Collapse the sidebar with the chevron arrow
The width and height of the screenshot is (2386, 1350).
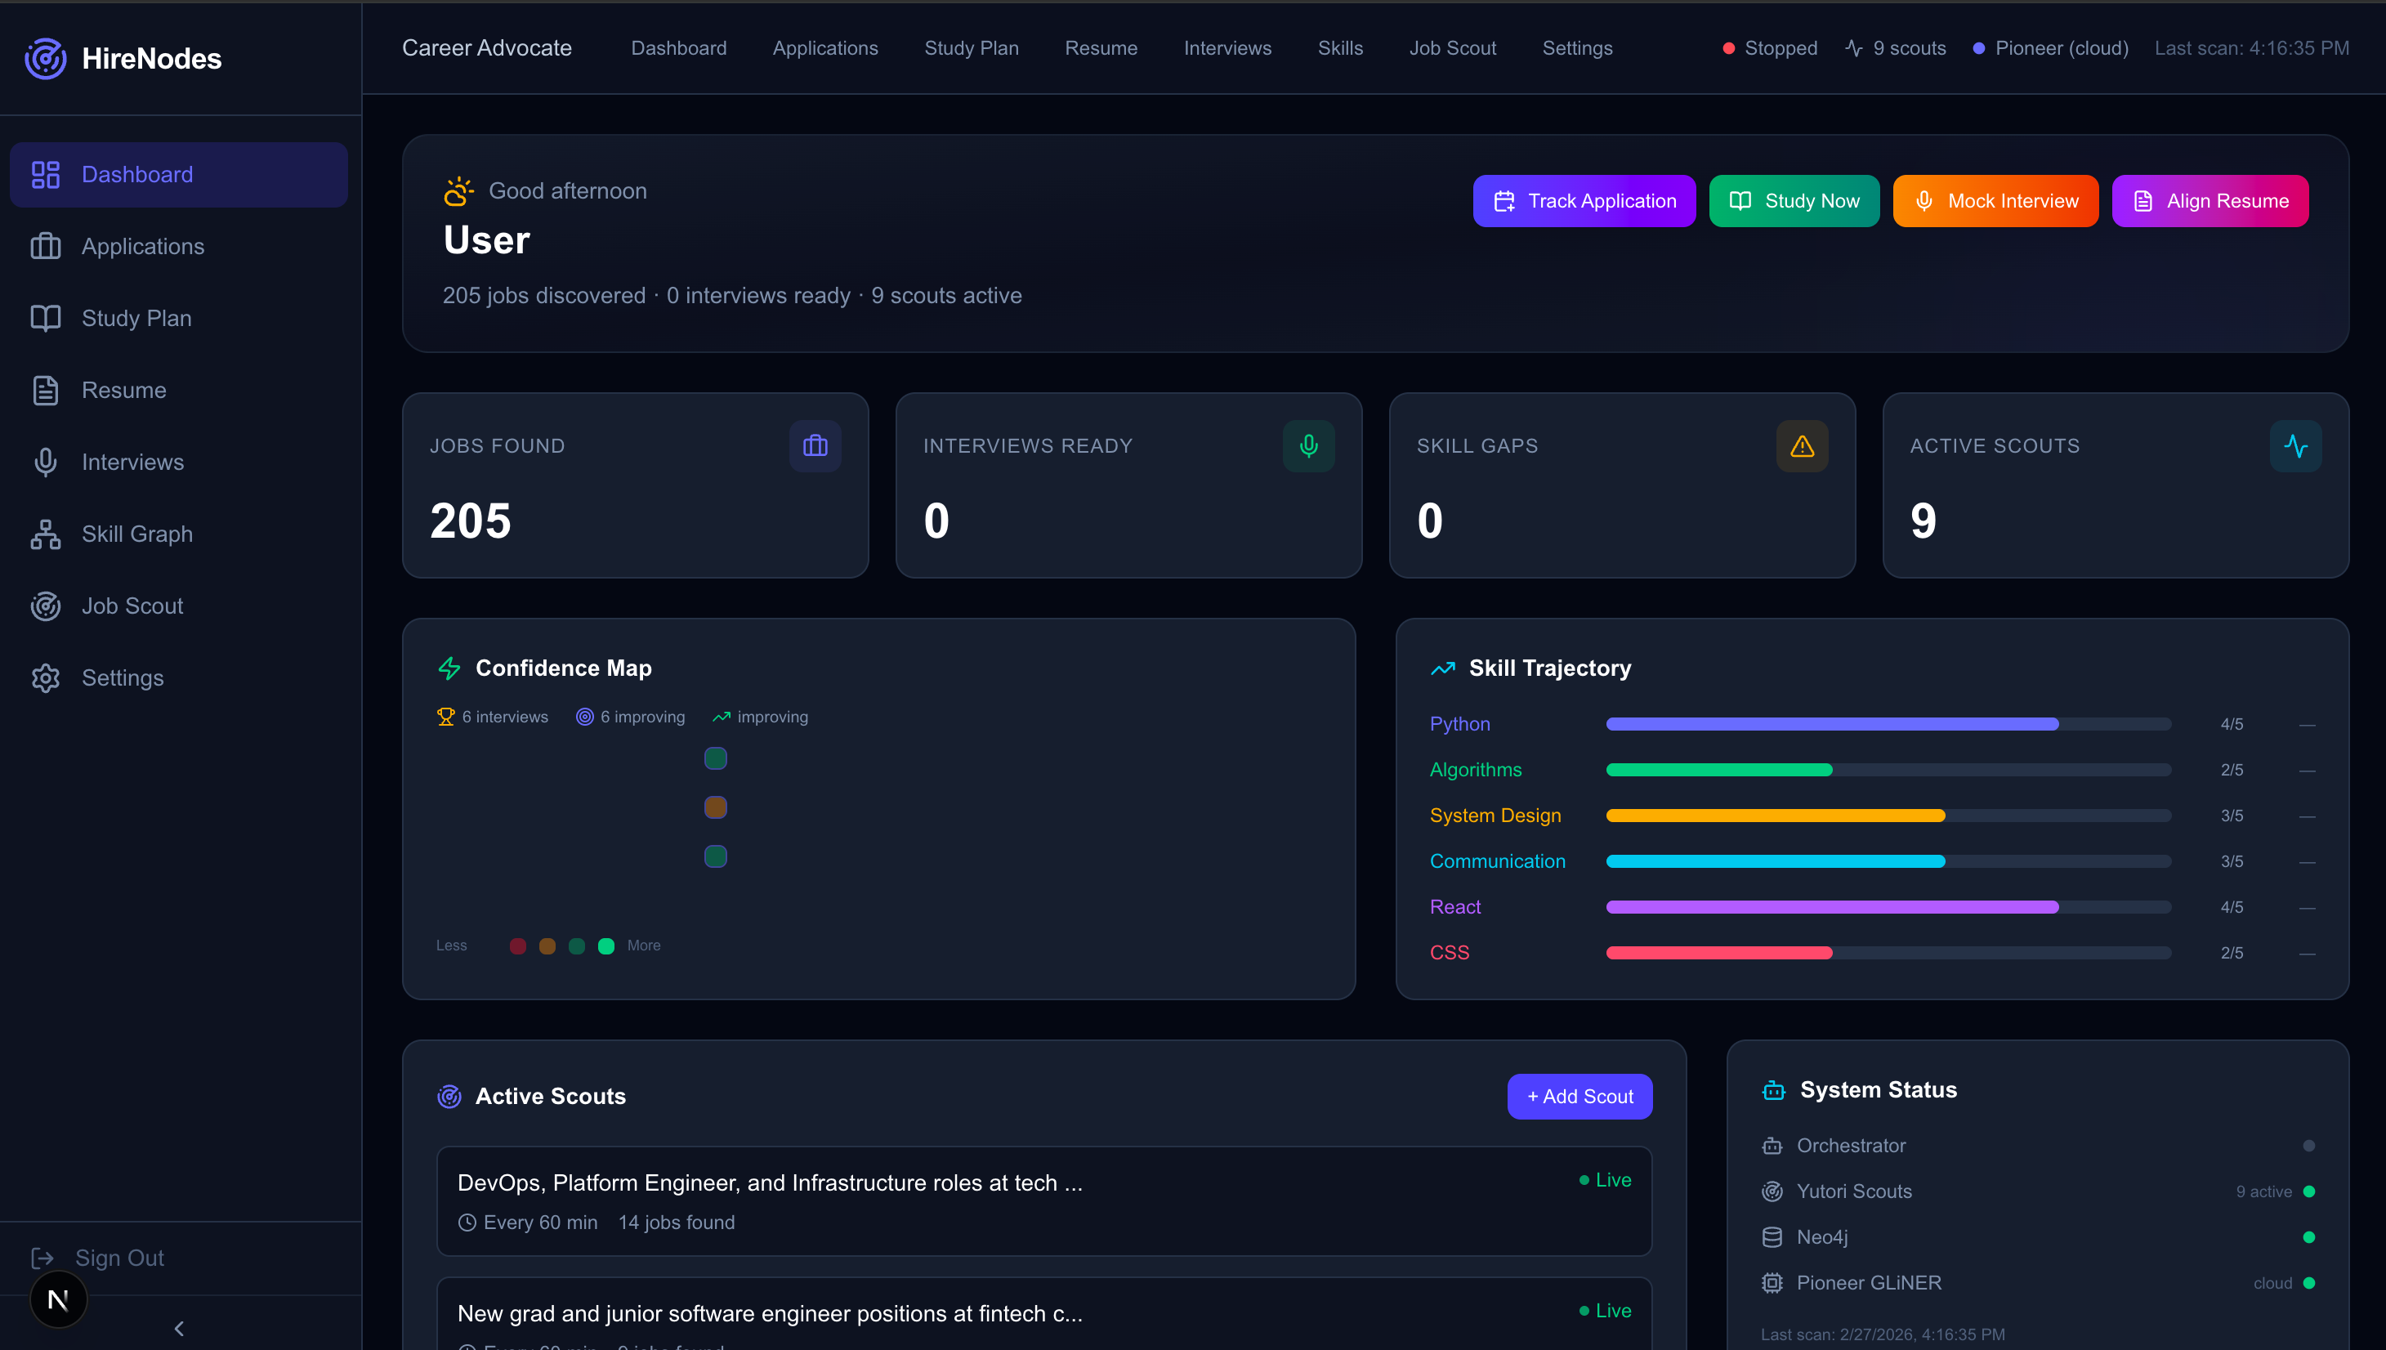click(x=179, y=1328)
